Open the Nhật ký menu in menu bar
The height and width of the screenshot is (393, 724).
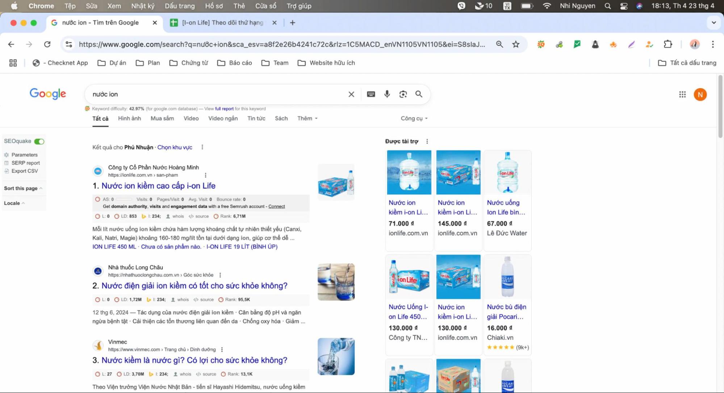click(143, 6)
